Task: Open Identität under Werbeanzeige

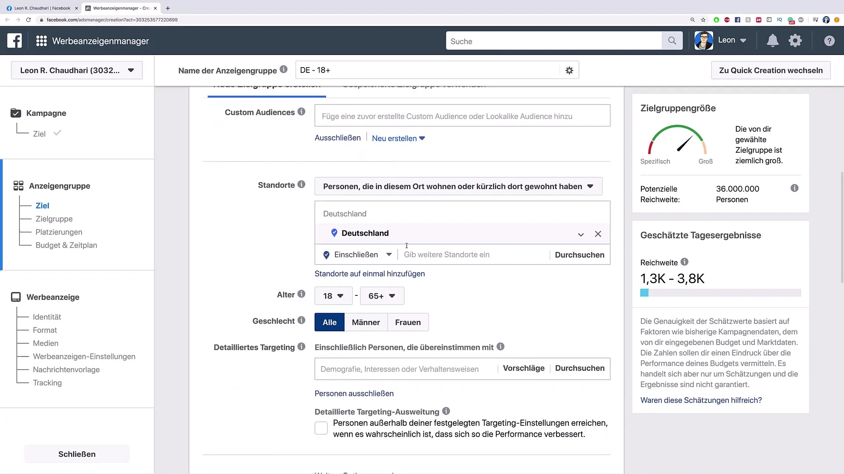Action: pyautogui.click(x=47, y=317)
